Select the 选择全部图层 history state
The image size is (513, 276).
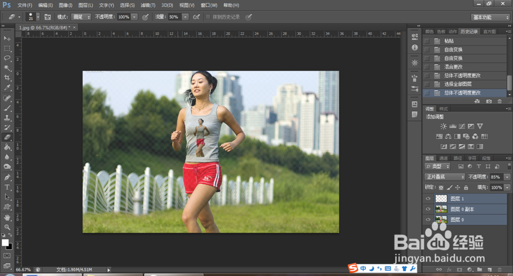point(458,84)
